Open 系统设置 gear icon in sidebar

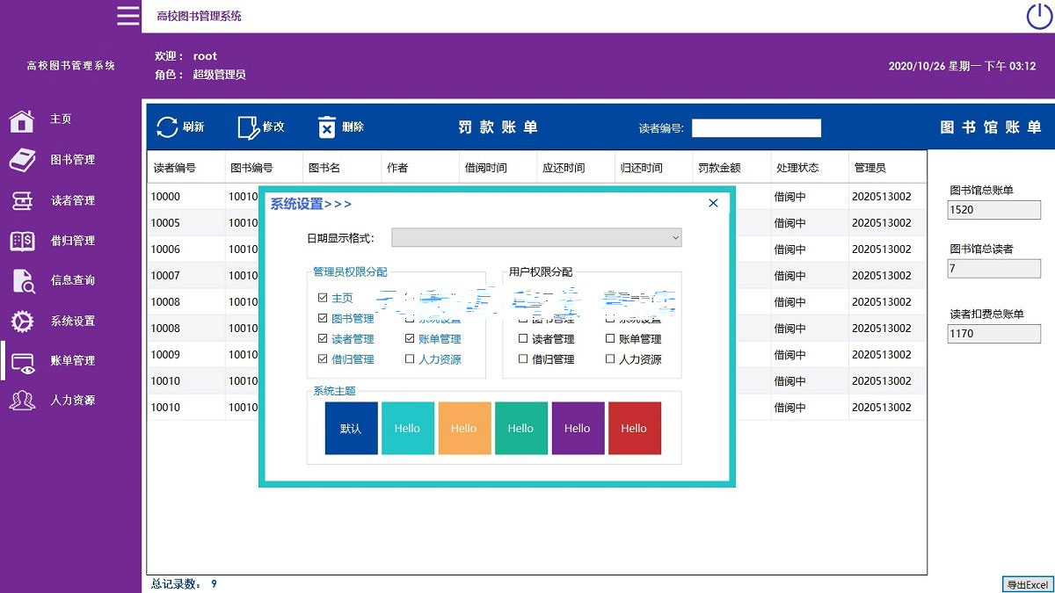click(x=22, y=322)
